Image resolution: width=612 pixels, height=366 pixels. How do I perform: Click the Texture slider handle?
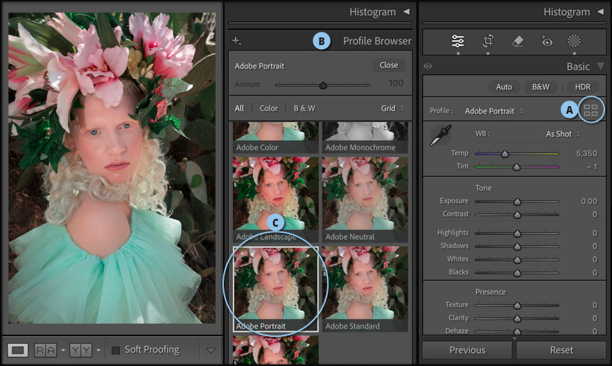click(x=517, y=306)
